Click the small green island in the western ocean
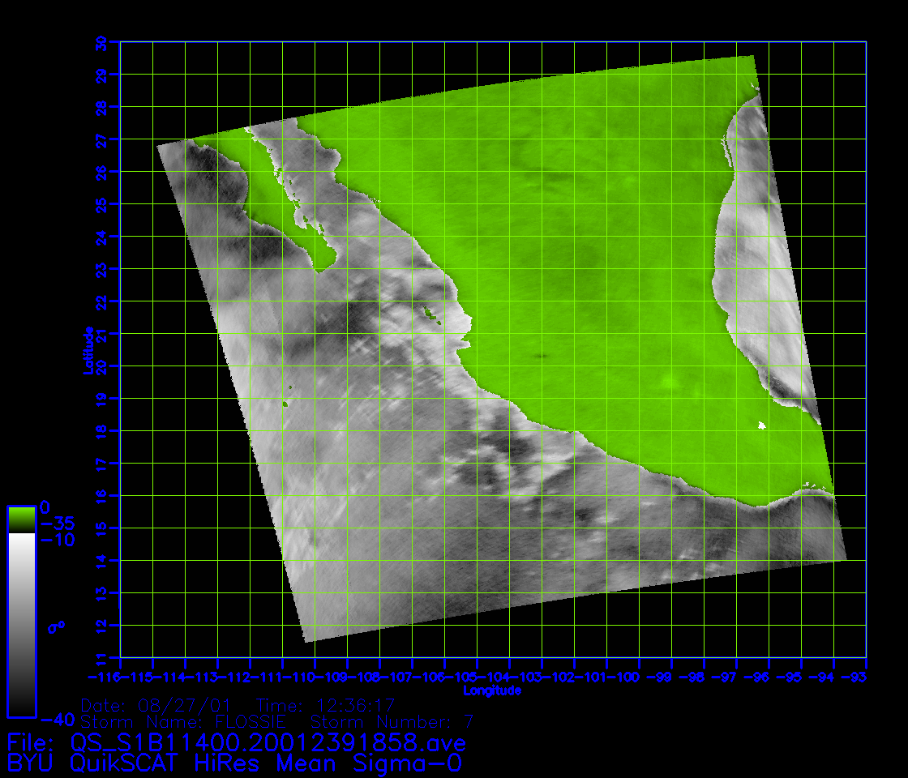 tap(286, 404)
